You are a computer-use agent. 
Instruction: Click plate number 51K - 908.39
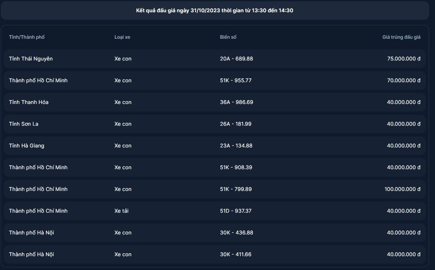click(236, 168)
